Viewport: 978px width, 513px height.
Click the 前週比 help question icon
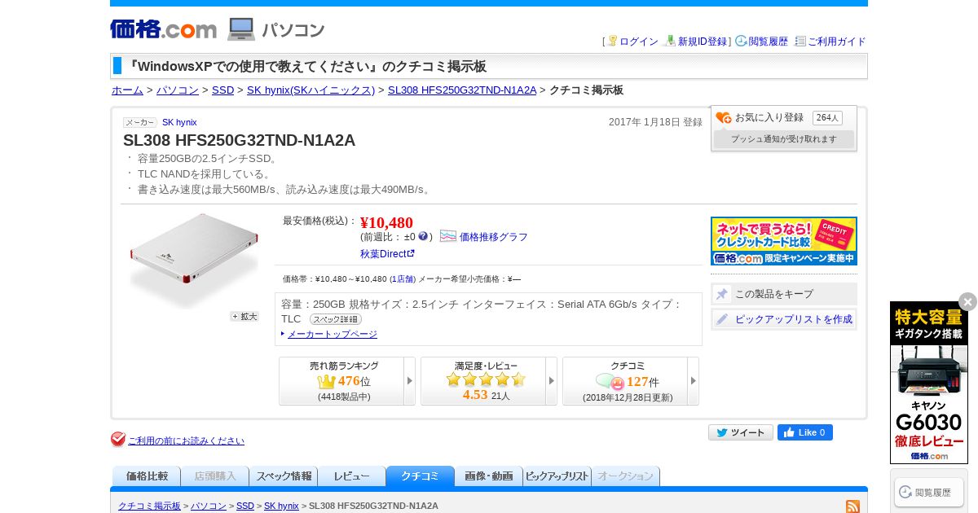tap(423, 236)
